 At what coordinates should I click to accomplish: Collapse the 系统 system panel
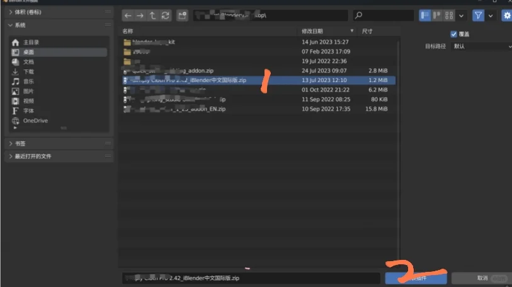[59, 25]
